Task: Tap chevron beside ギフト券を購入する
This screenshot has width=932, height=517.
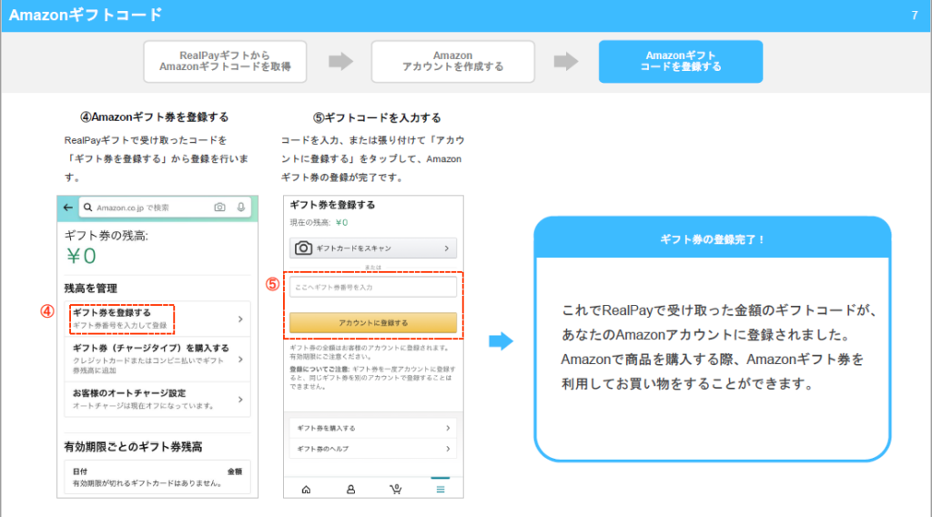Action: [448, 428]
